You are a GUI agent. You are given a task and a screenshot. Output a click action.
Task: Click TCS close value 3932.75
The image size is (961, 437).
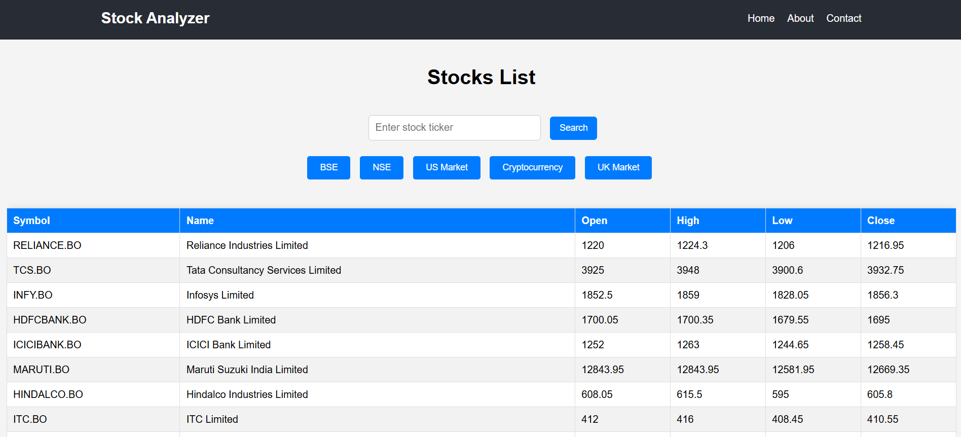pyautogui.click(x=885, y=270)
